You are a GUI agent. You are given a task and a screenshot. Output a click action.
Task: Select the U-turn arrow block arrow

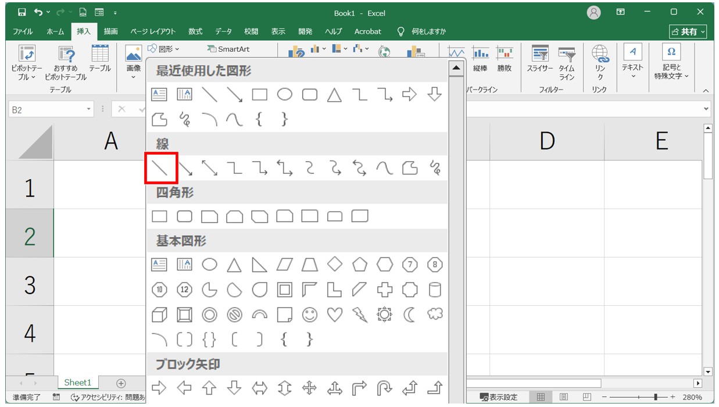(x=385, y=387)
